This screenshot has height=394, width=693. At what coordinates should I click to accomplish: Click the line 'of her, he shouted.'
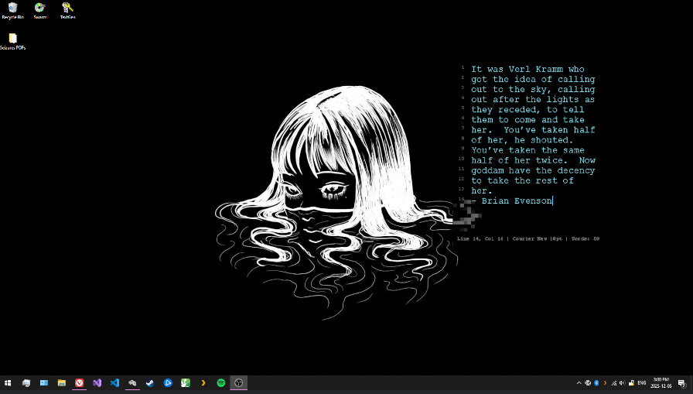pos(522,140)
